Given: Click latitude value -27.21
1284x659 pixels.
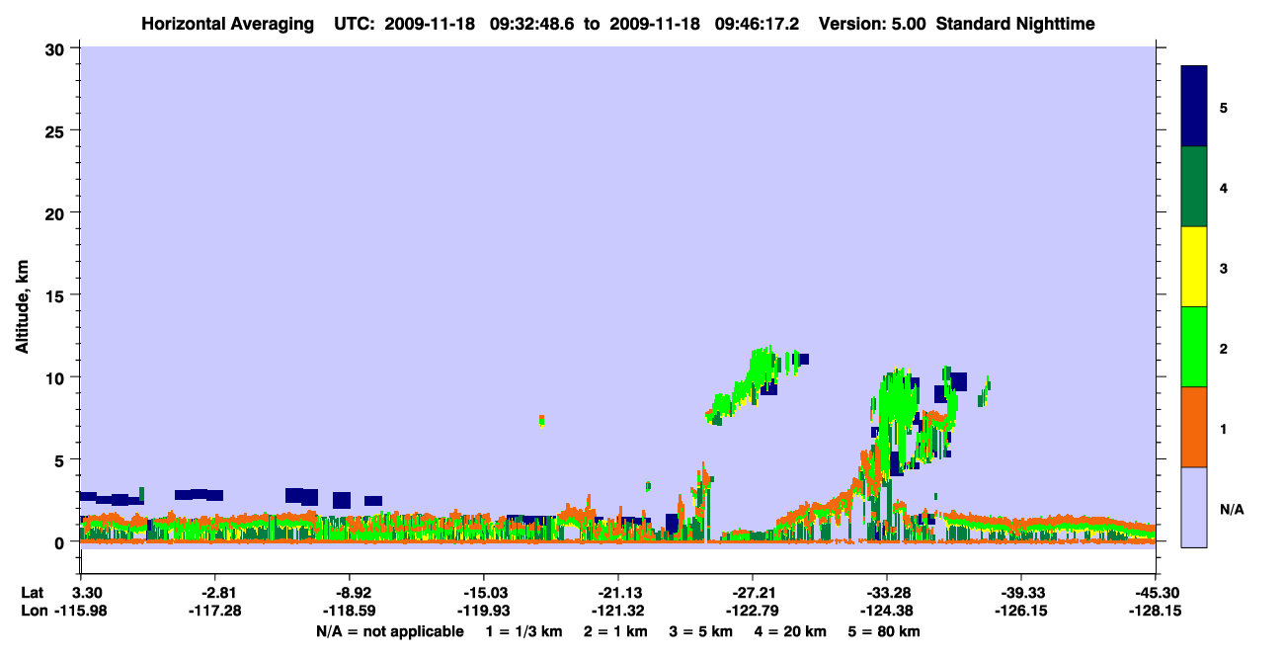Looking at the screenshot, I should [753, 593].
